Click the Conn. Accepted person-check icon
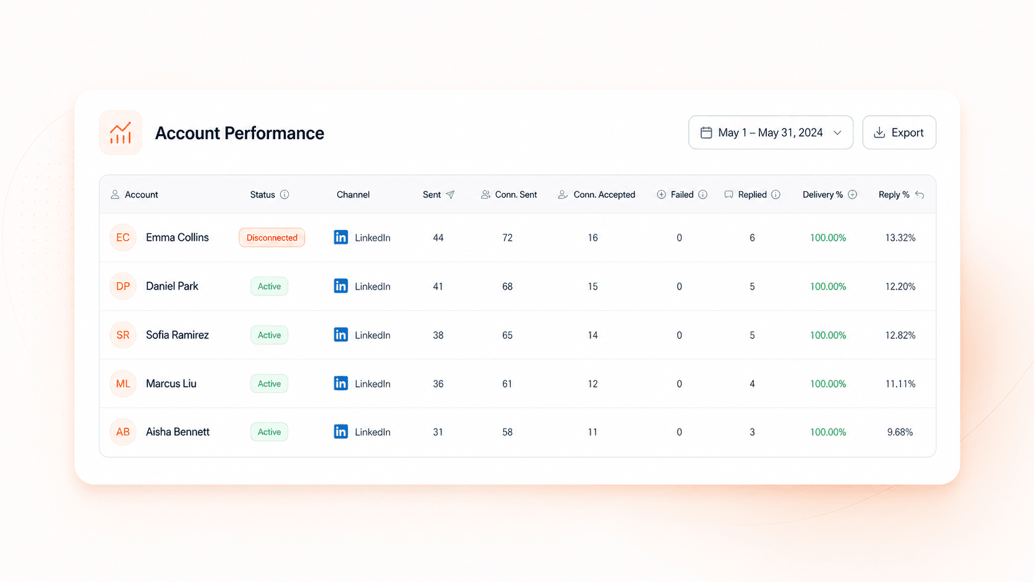This screenshot has height=582, width=1034. click(x=563, y=194)
